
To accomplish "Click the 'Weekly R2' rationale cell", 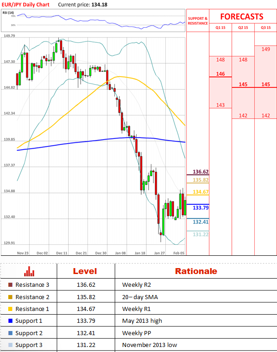I will pos(137,285).
